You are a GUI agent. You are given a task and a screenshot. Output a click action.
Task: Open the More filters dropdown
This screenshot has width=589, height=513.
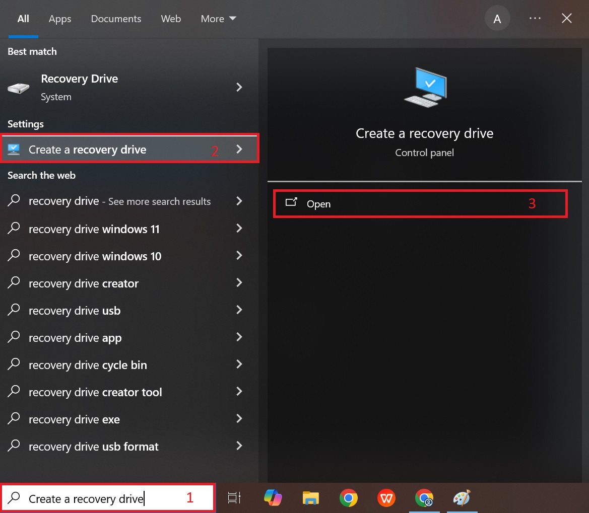click(218, 19)
